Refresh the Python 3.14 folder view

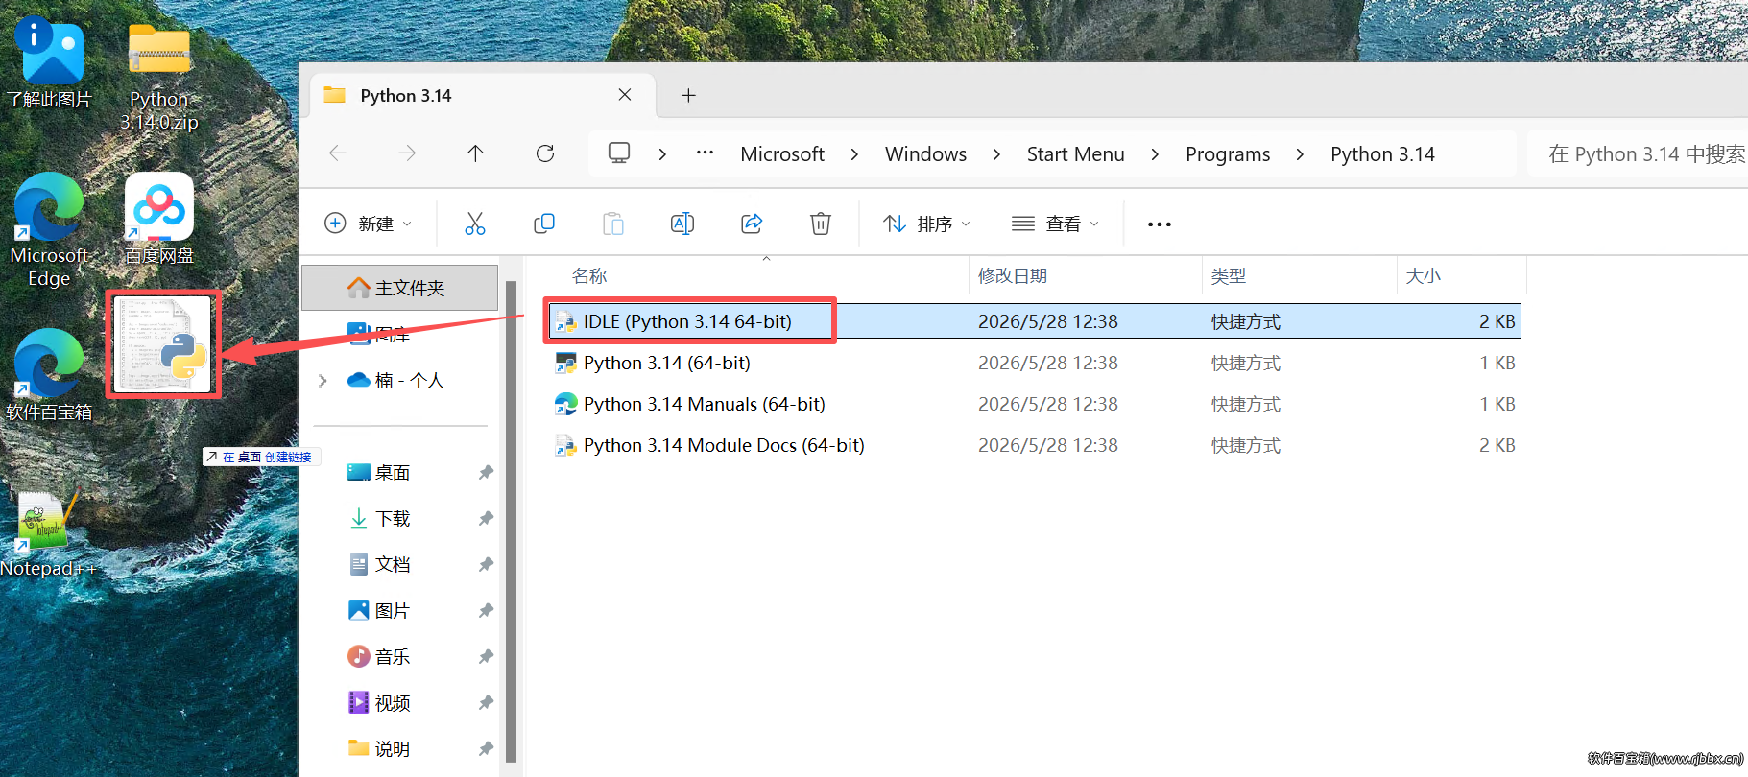pyautogui.click(x=545, y=153)
